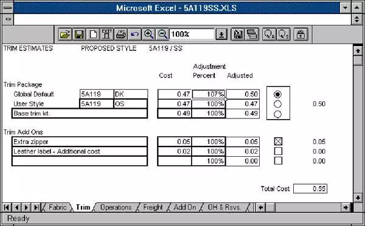This screenshot has width=365, height=226.
Task: Click the EXIT door toolbar icon
Action: coord(107,35)
